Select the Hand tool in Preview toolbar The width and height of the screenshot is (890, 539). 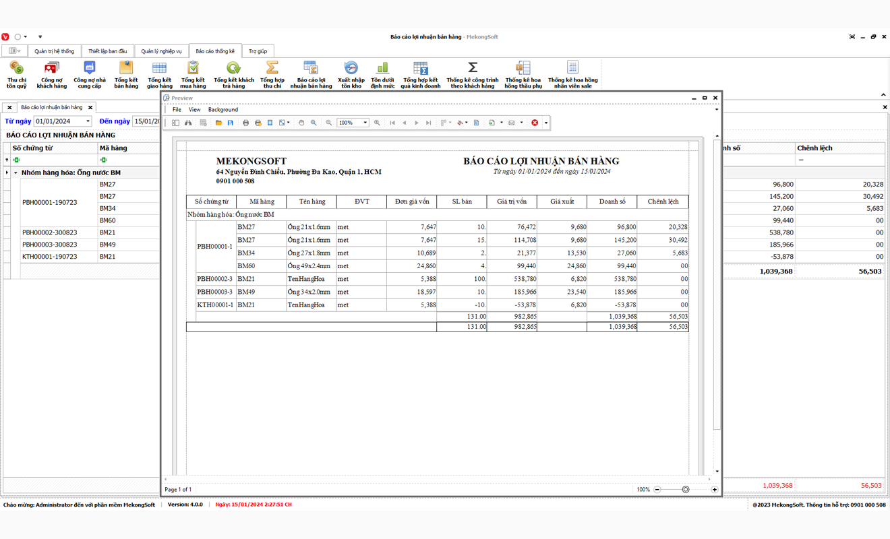click(x=301, y=123)
